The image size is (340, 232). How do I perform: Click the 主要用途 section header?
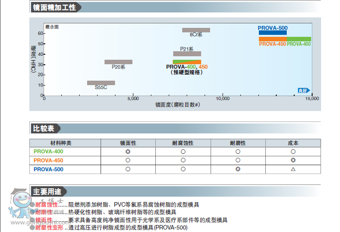pos(47,192)
